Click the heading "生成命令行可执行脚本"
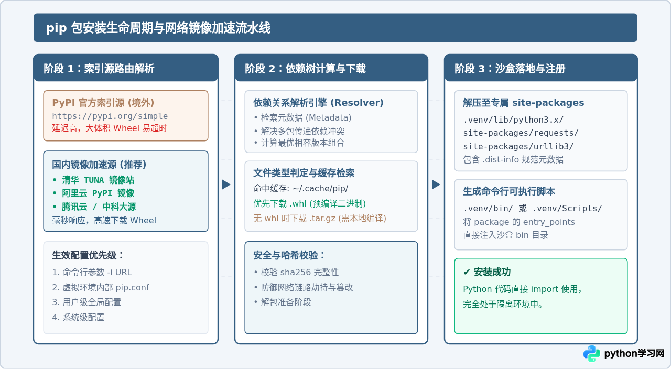 coord(509,191)
